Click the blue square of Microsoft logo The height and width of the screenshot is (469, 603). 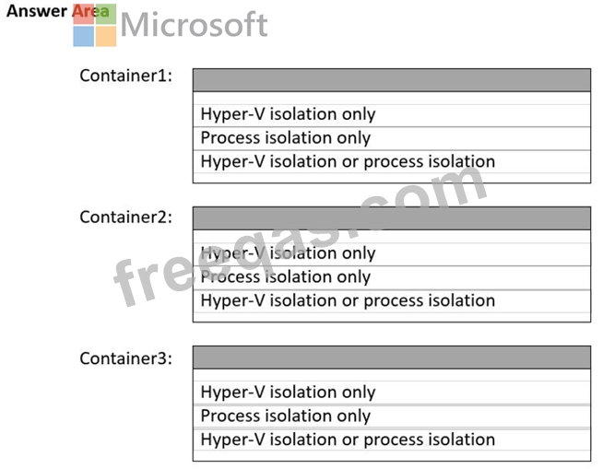tap(84, 36)
